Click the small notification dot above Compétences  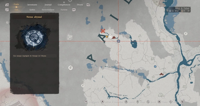pyautogui.click(x=64, y=2)
